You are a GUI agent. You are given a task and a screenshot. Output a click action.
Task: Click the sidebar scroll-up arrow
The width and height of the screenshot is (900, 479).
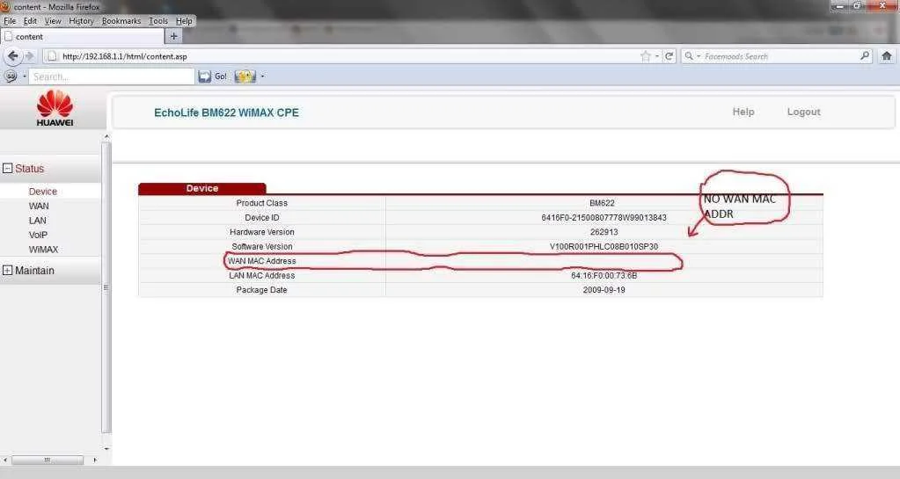pos(106,136)
